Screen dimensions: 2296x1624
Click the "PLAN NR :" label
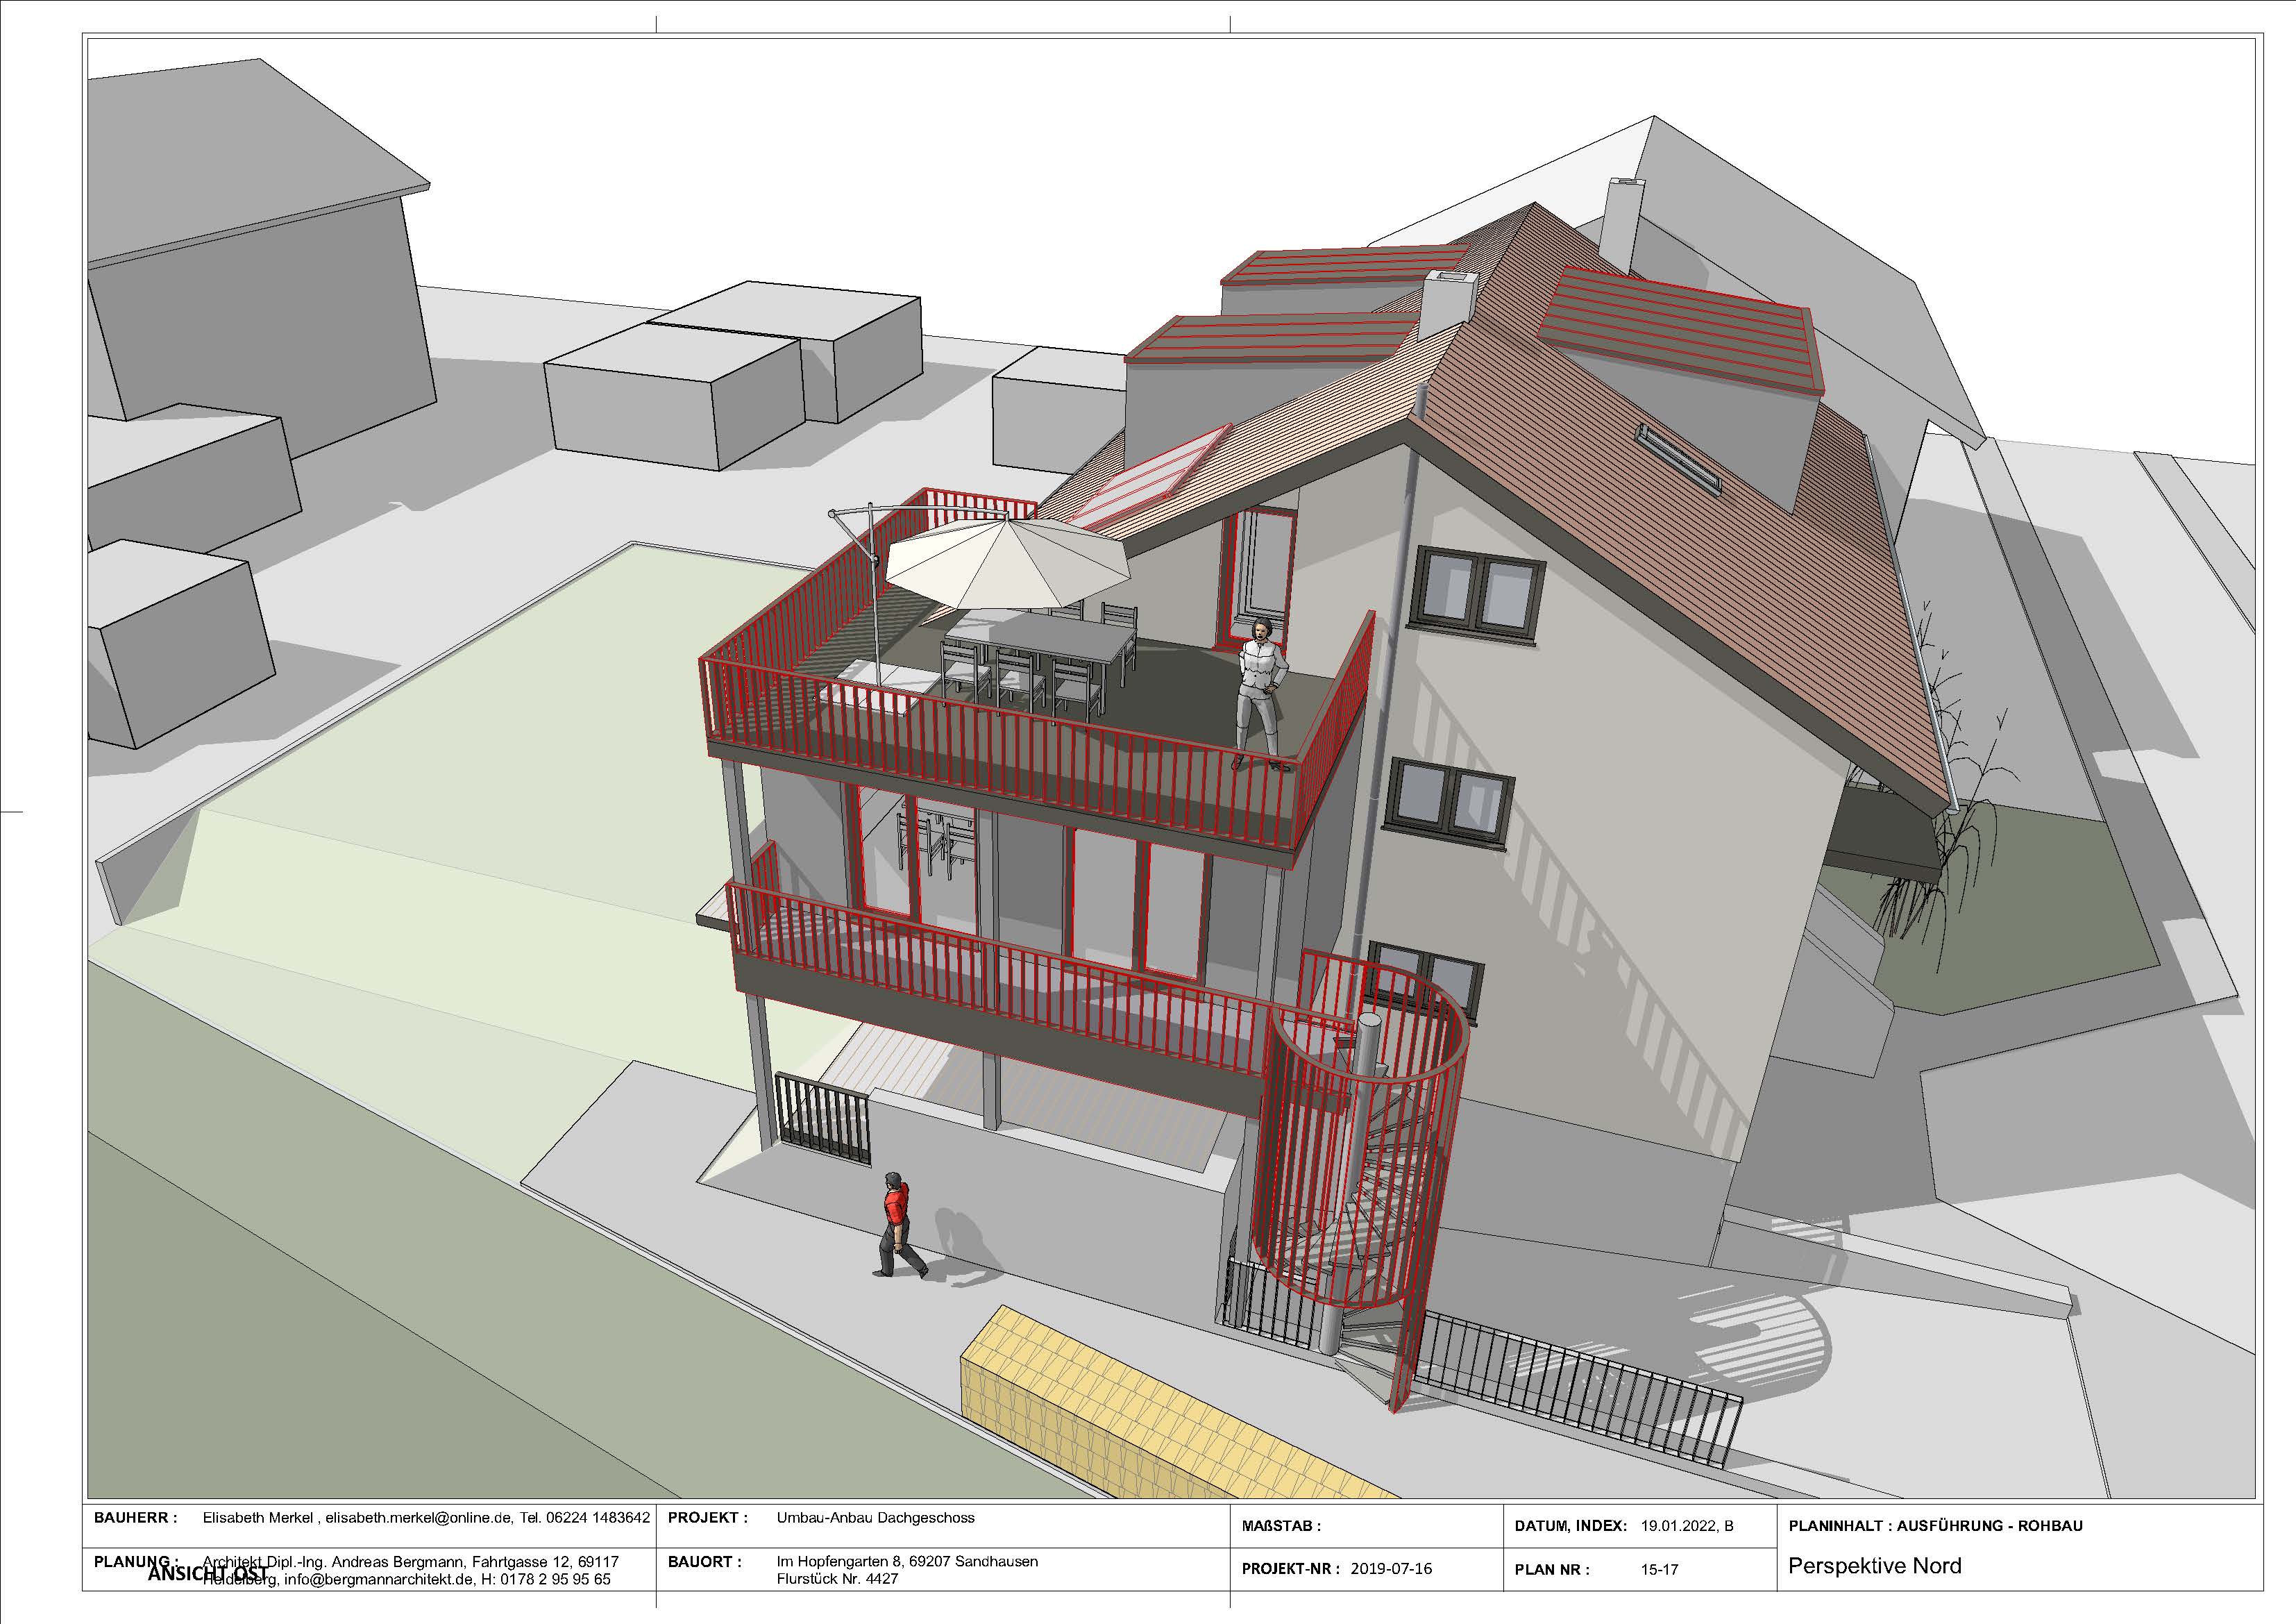coord(1551,1570)
